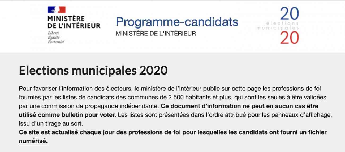
Task: Click the MINISTÈRE DE L'INTÉRIEUR subtitle under title
Action: pyautogui.click(x=156, y=34)
